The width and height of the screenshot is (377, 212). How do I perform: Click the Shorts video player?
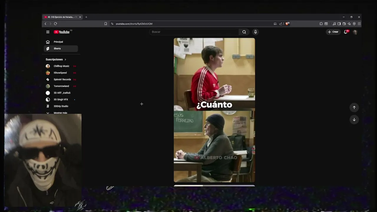point(214,110)
